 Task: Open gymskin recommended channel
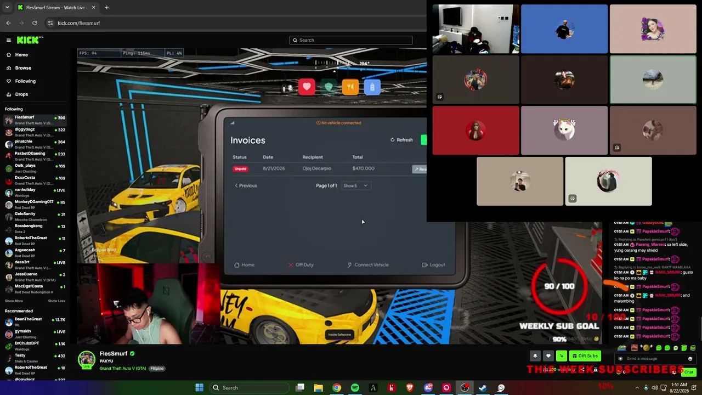34,334
